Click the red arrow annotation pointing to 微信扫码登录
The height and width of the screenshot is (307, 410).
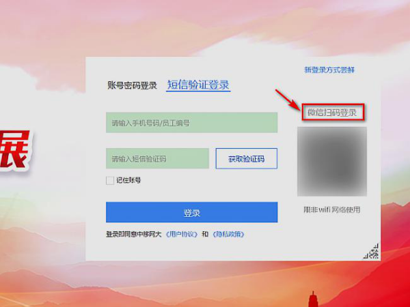(x=288, y=100)
